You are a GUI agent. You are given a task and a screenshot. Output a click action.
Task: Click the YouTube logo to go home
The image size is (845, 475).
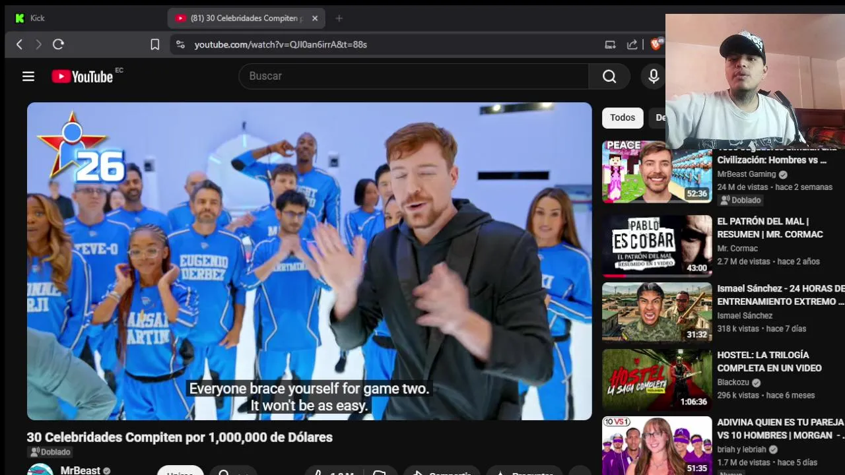pos(83,77)
